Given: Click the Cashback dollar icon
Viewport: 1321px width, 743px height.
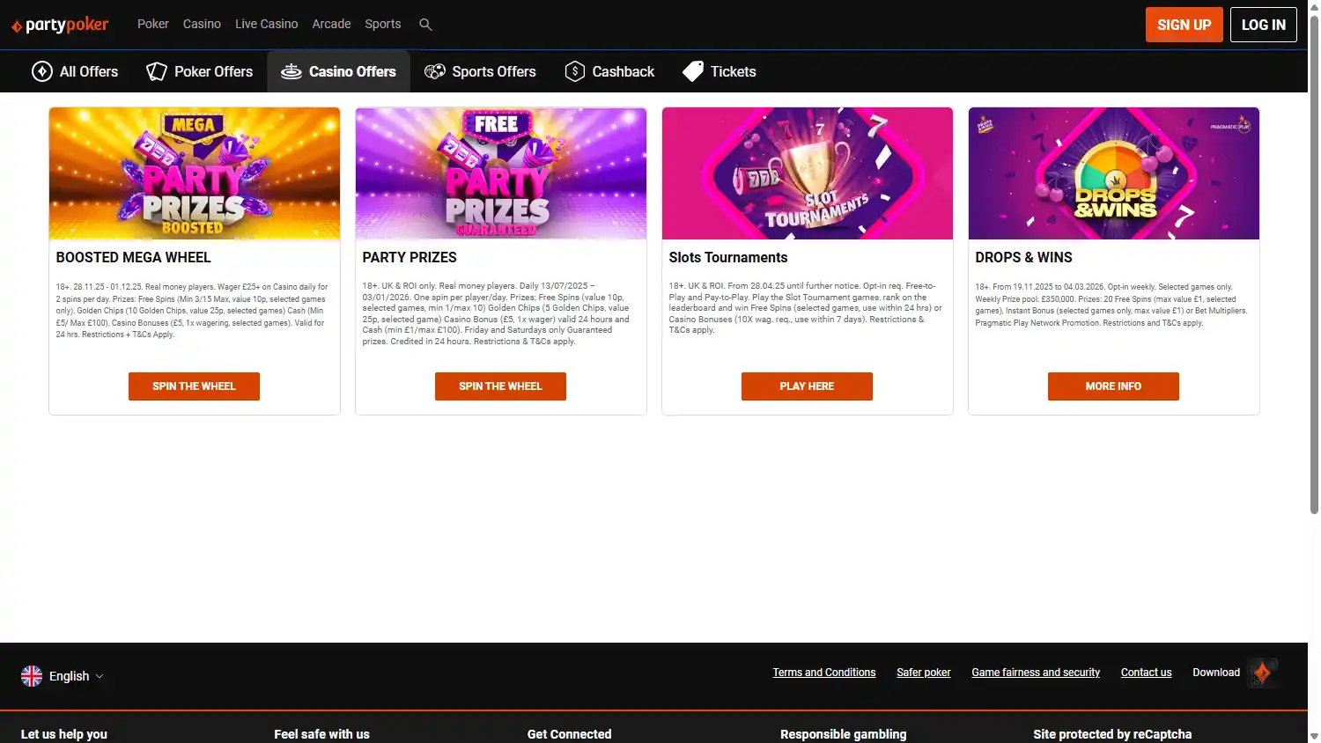Looking at the screenshot, I should (x=575, y=71).
